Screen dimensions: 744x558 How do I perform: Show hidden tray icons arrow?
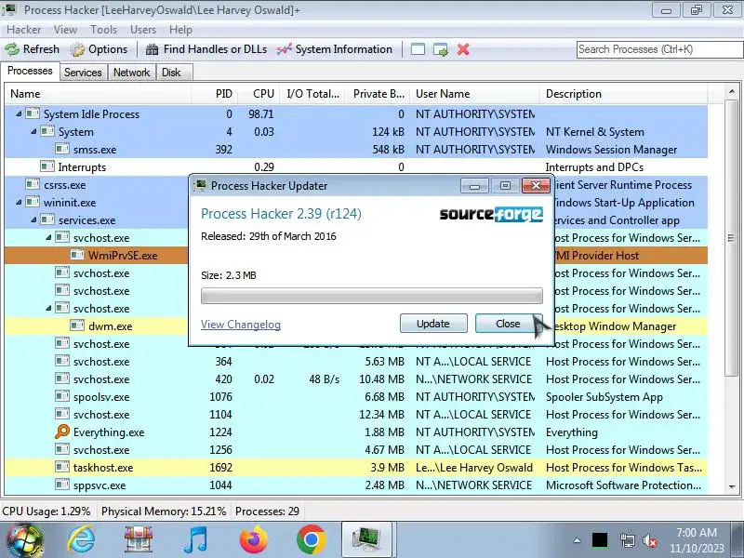click(577, 540)
